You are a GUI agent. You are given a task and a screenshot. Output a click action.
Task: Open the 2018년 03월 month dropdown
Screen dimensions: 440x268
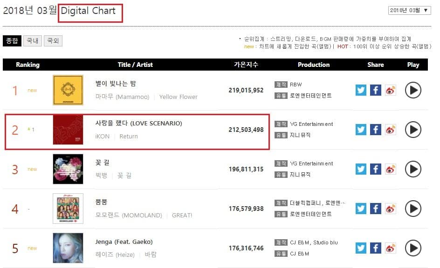pyautogui.click(x=410, y=11)
